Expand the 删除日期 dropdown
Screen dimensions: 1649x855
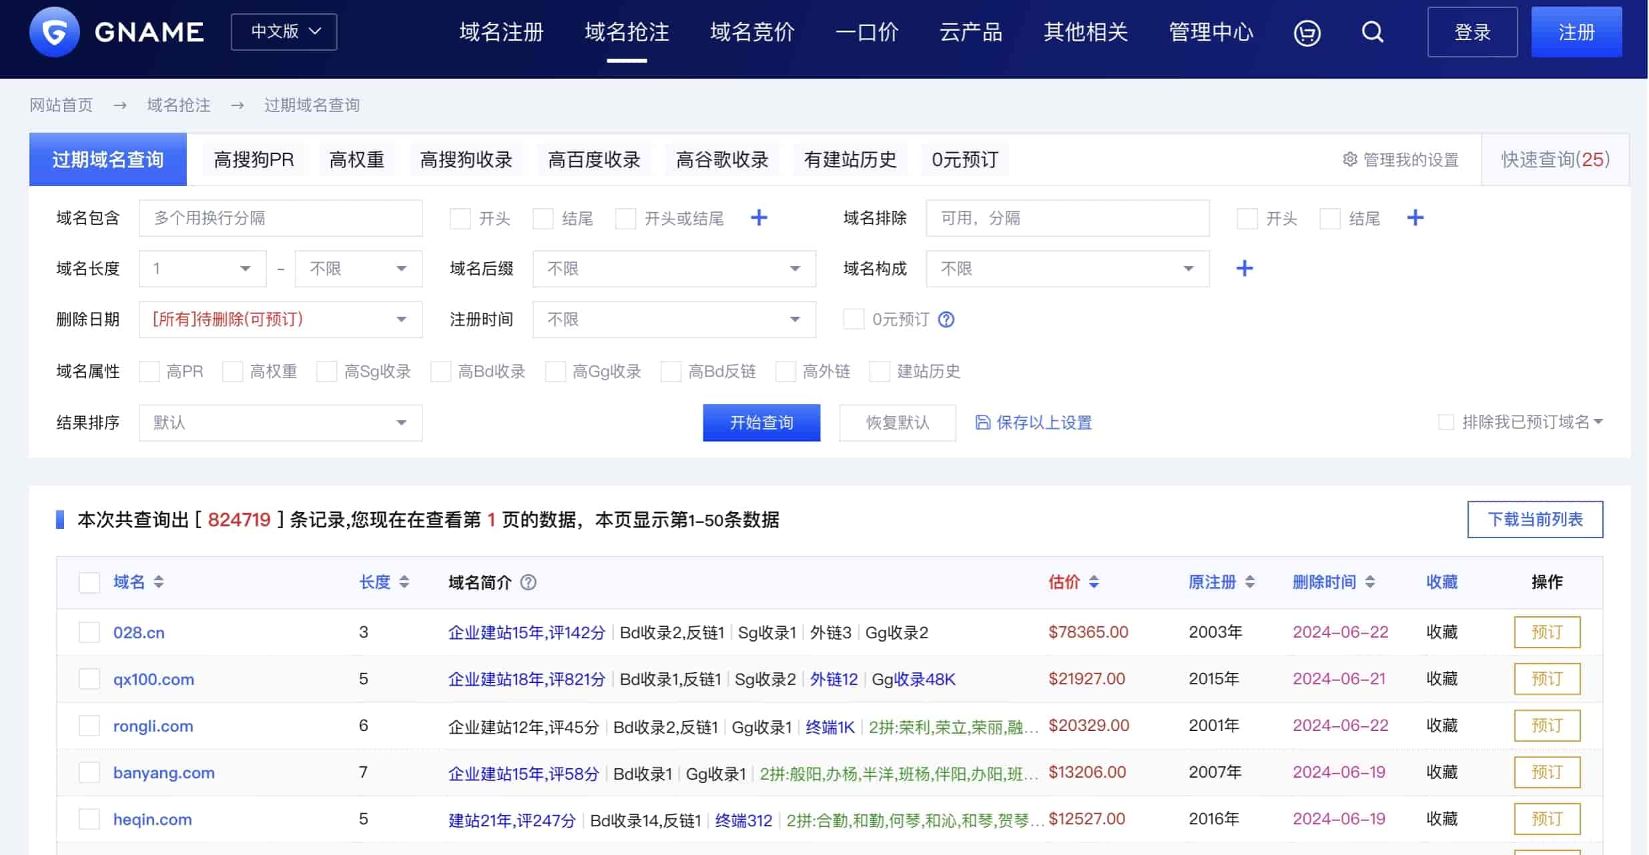click(280, 319)
